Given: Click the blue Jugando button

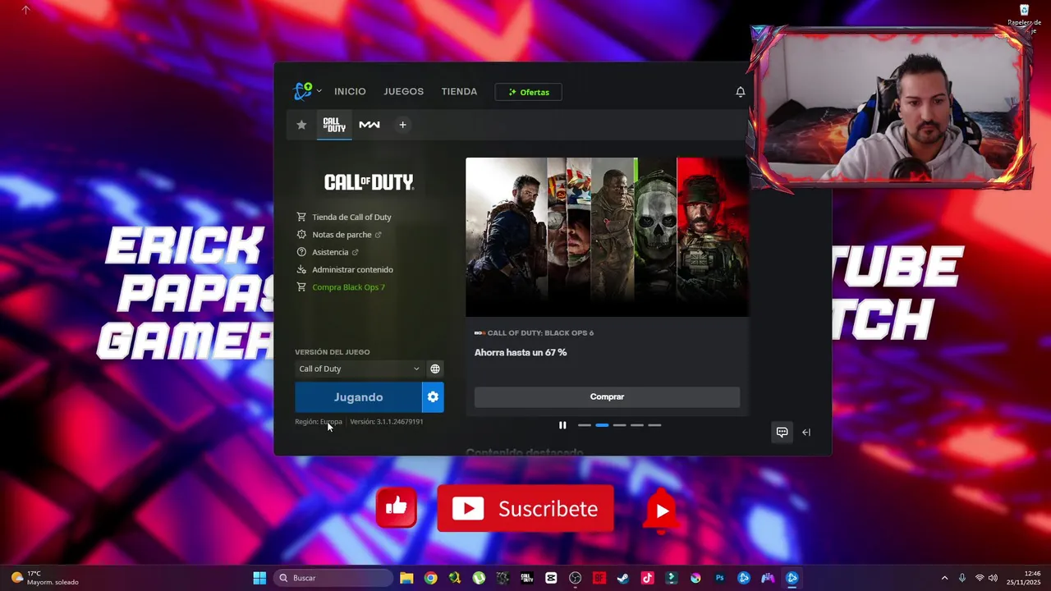Looking at the screenshot, I should 358,397.
